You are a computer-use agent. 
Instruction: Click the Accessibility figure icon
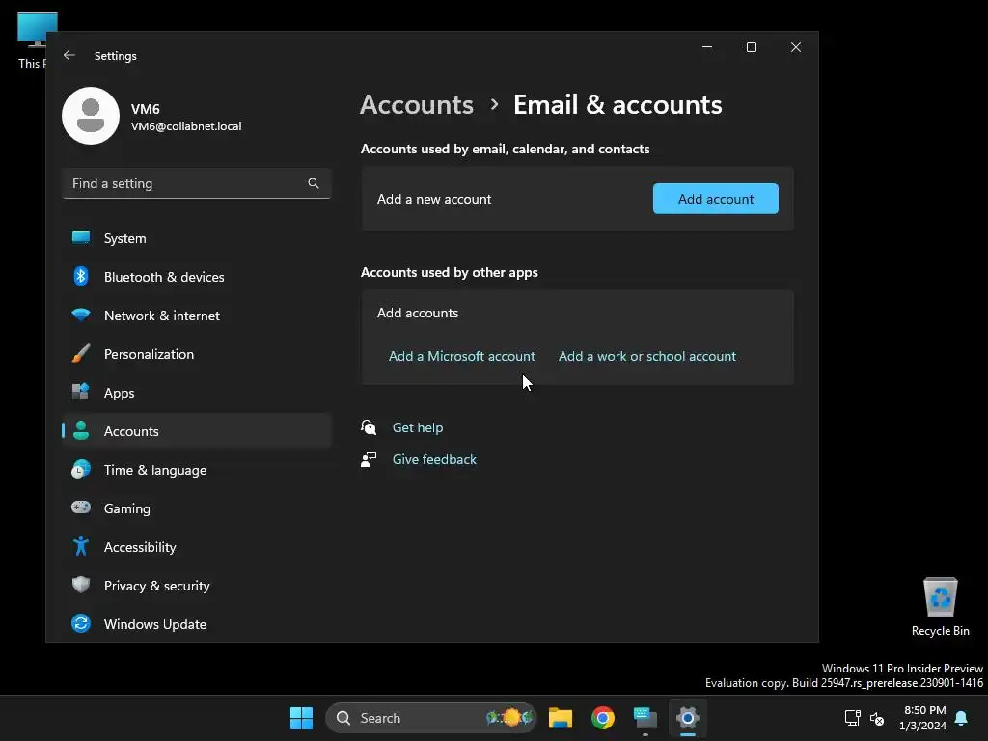[81, 546]
